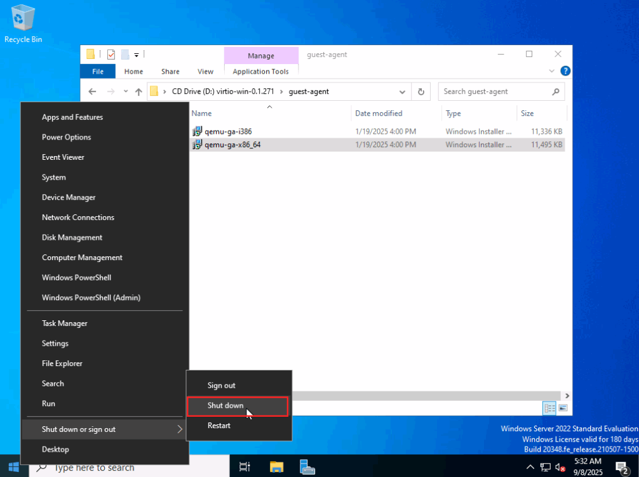Switch to the View ribbon tab
The width and height of the screenshot is (639, 477).
coord(205,71)
